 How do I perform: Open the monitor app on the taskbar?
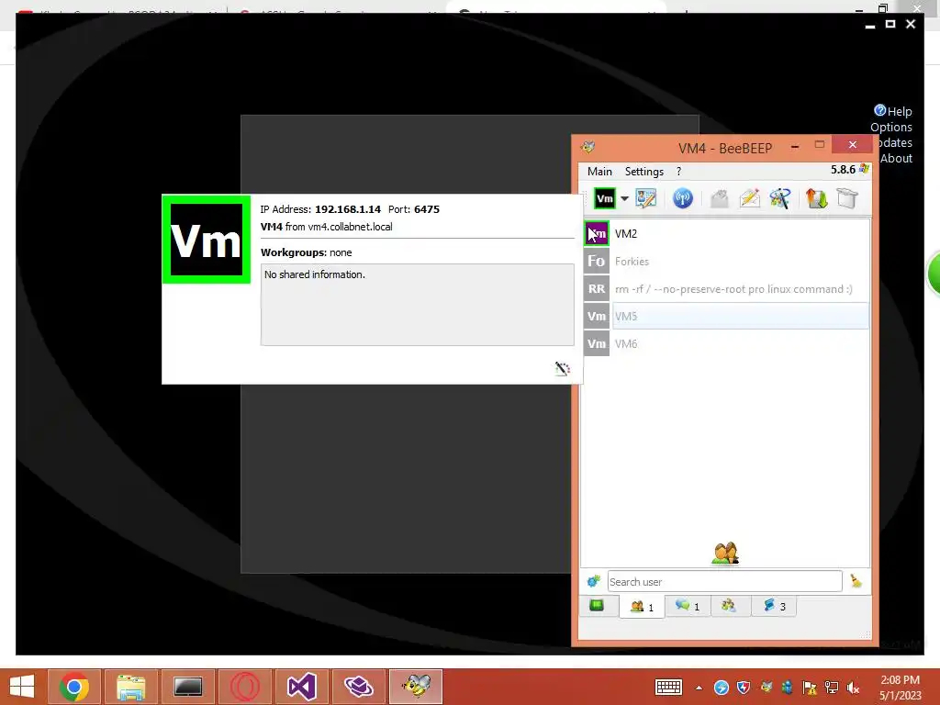pyautogui.click(x=187, y=687)
